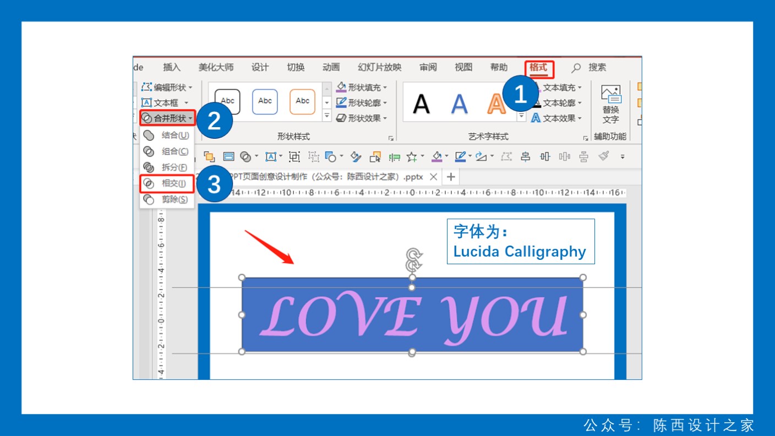The image size is (775, 436).
Task: Apply the orange outlined A WordArt style
Action: click(496, 103)
